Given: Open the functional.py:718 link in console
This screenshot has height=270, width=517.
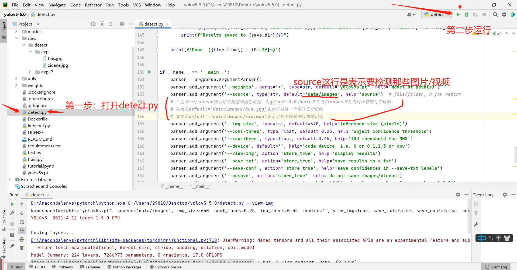Looking at the screenshot, I should tap(124, 240).
